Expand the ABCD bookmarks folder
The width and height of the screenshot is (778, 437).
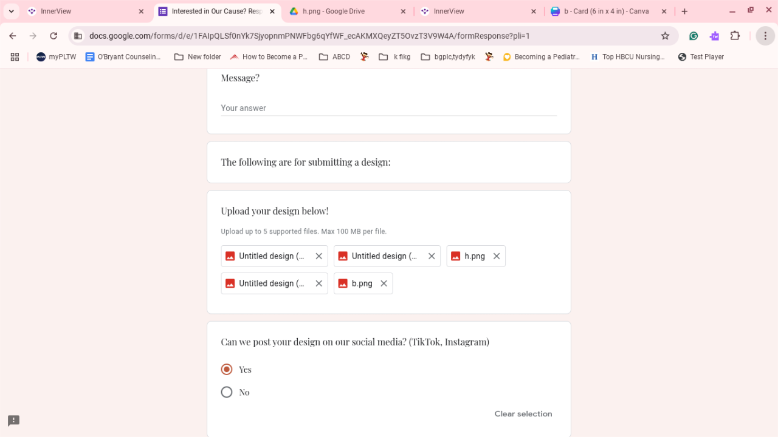click(x=334, y=57)
